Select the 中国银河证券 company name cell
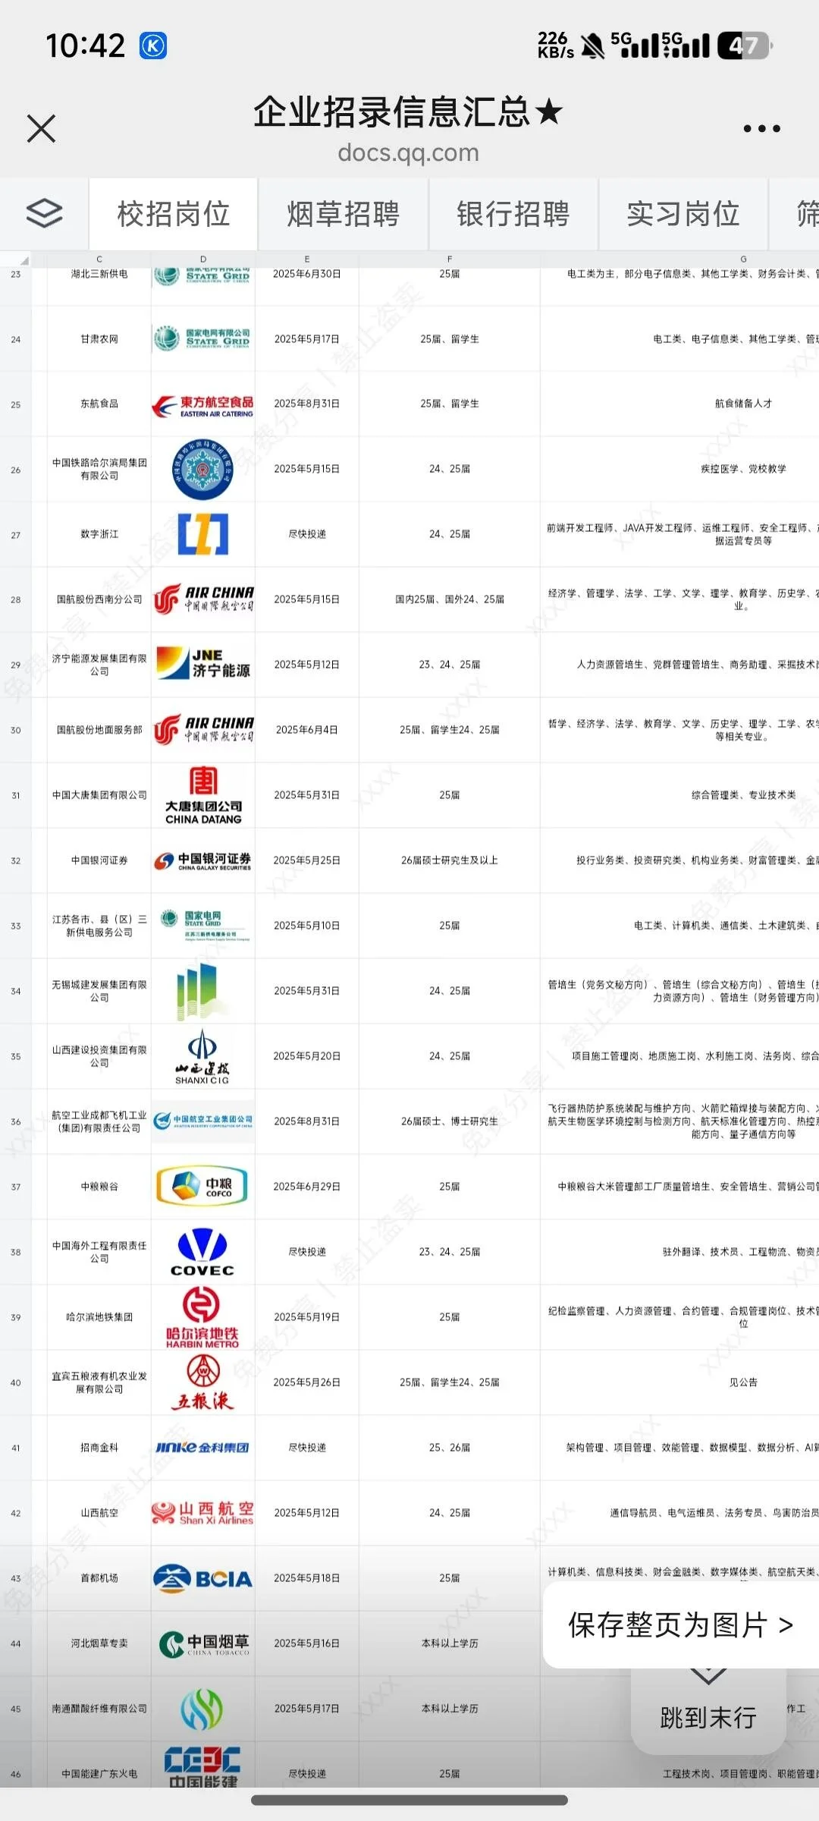The image size is (819, 1821). (99, 861)
